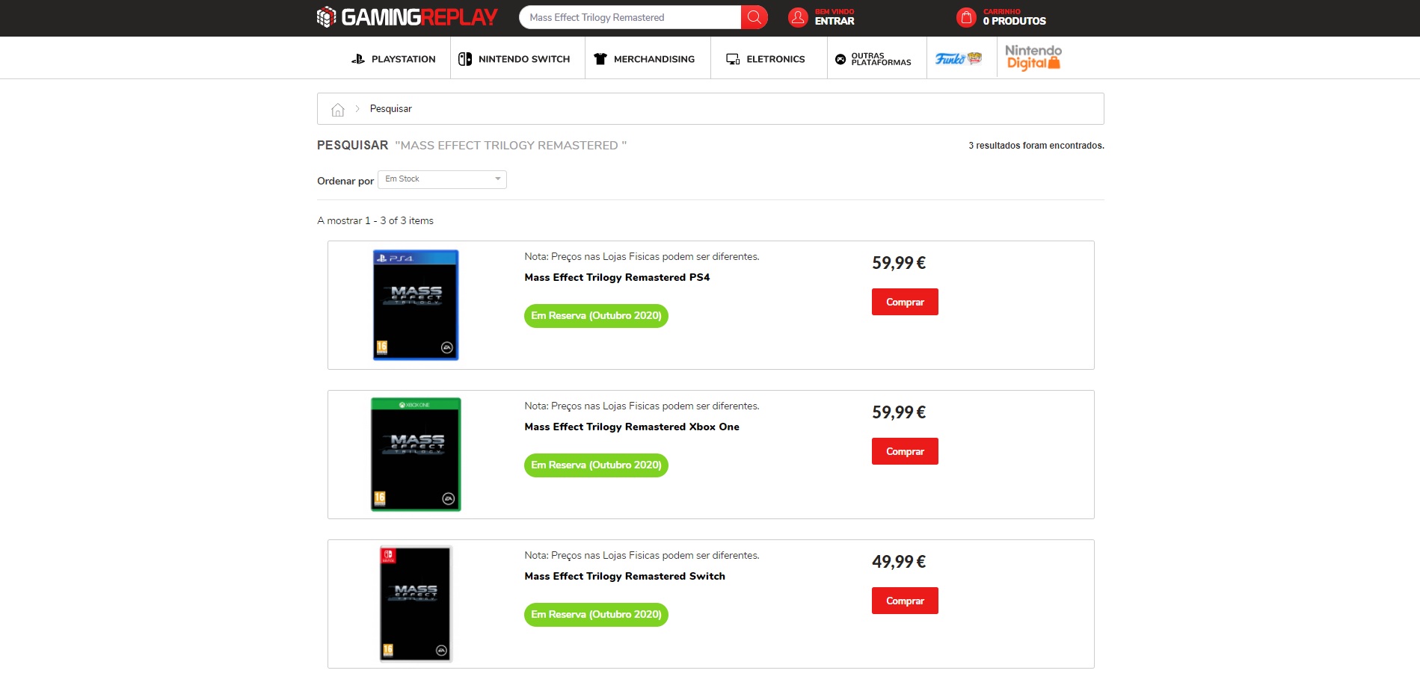Click the Xbox Outras Plataformas icon
This screenshot has width=1420, height=694.
840,59
